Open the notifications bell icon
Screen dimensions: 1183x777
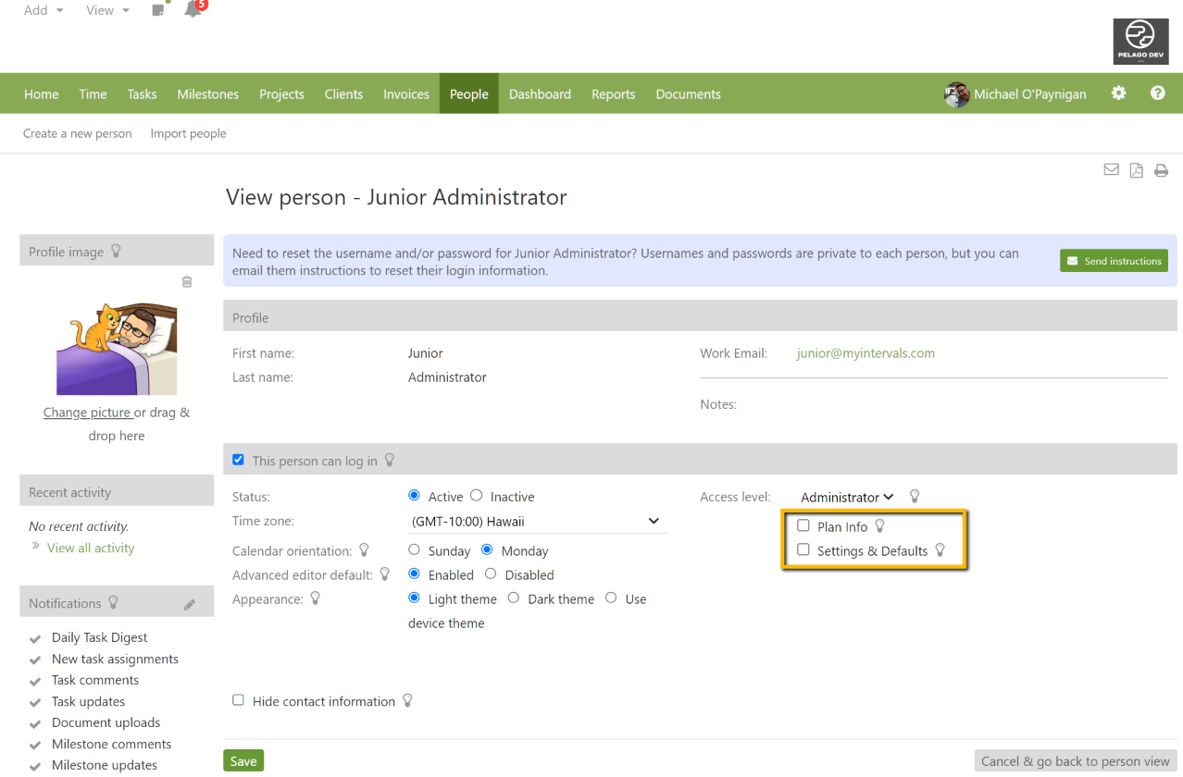(x=193, y=10)
